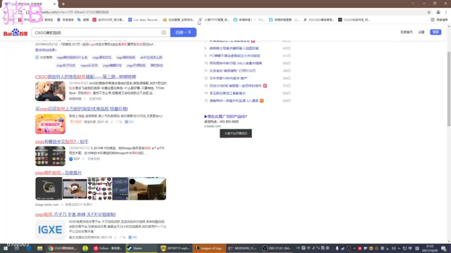Select the suggestion chip ak47红线怎么玩
Image resolution: width=451 pixels, height=253 pixels.
(x=151, y=57)
